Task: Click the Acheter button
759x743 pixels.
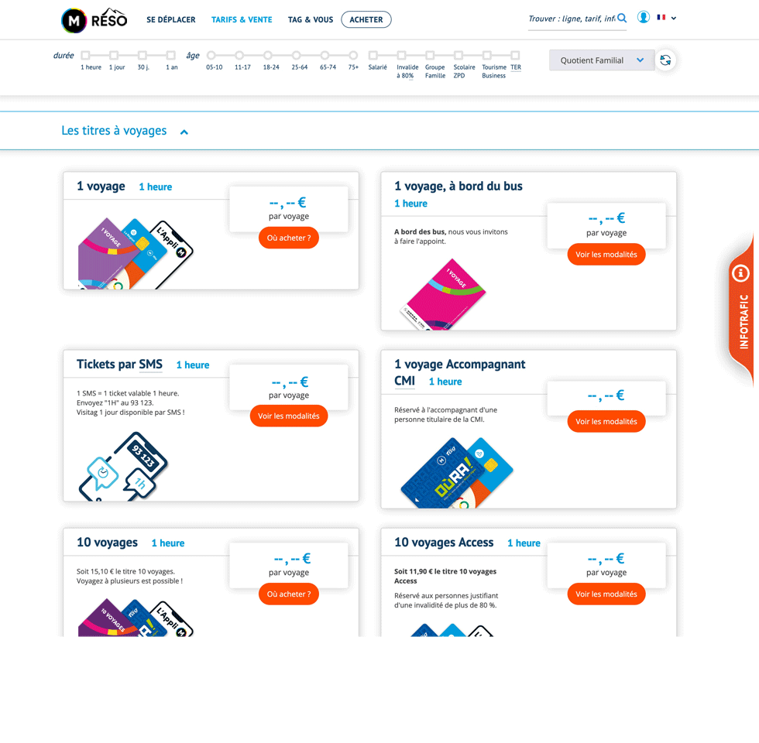Action: click(366, 20)
